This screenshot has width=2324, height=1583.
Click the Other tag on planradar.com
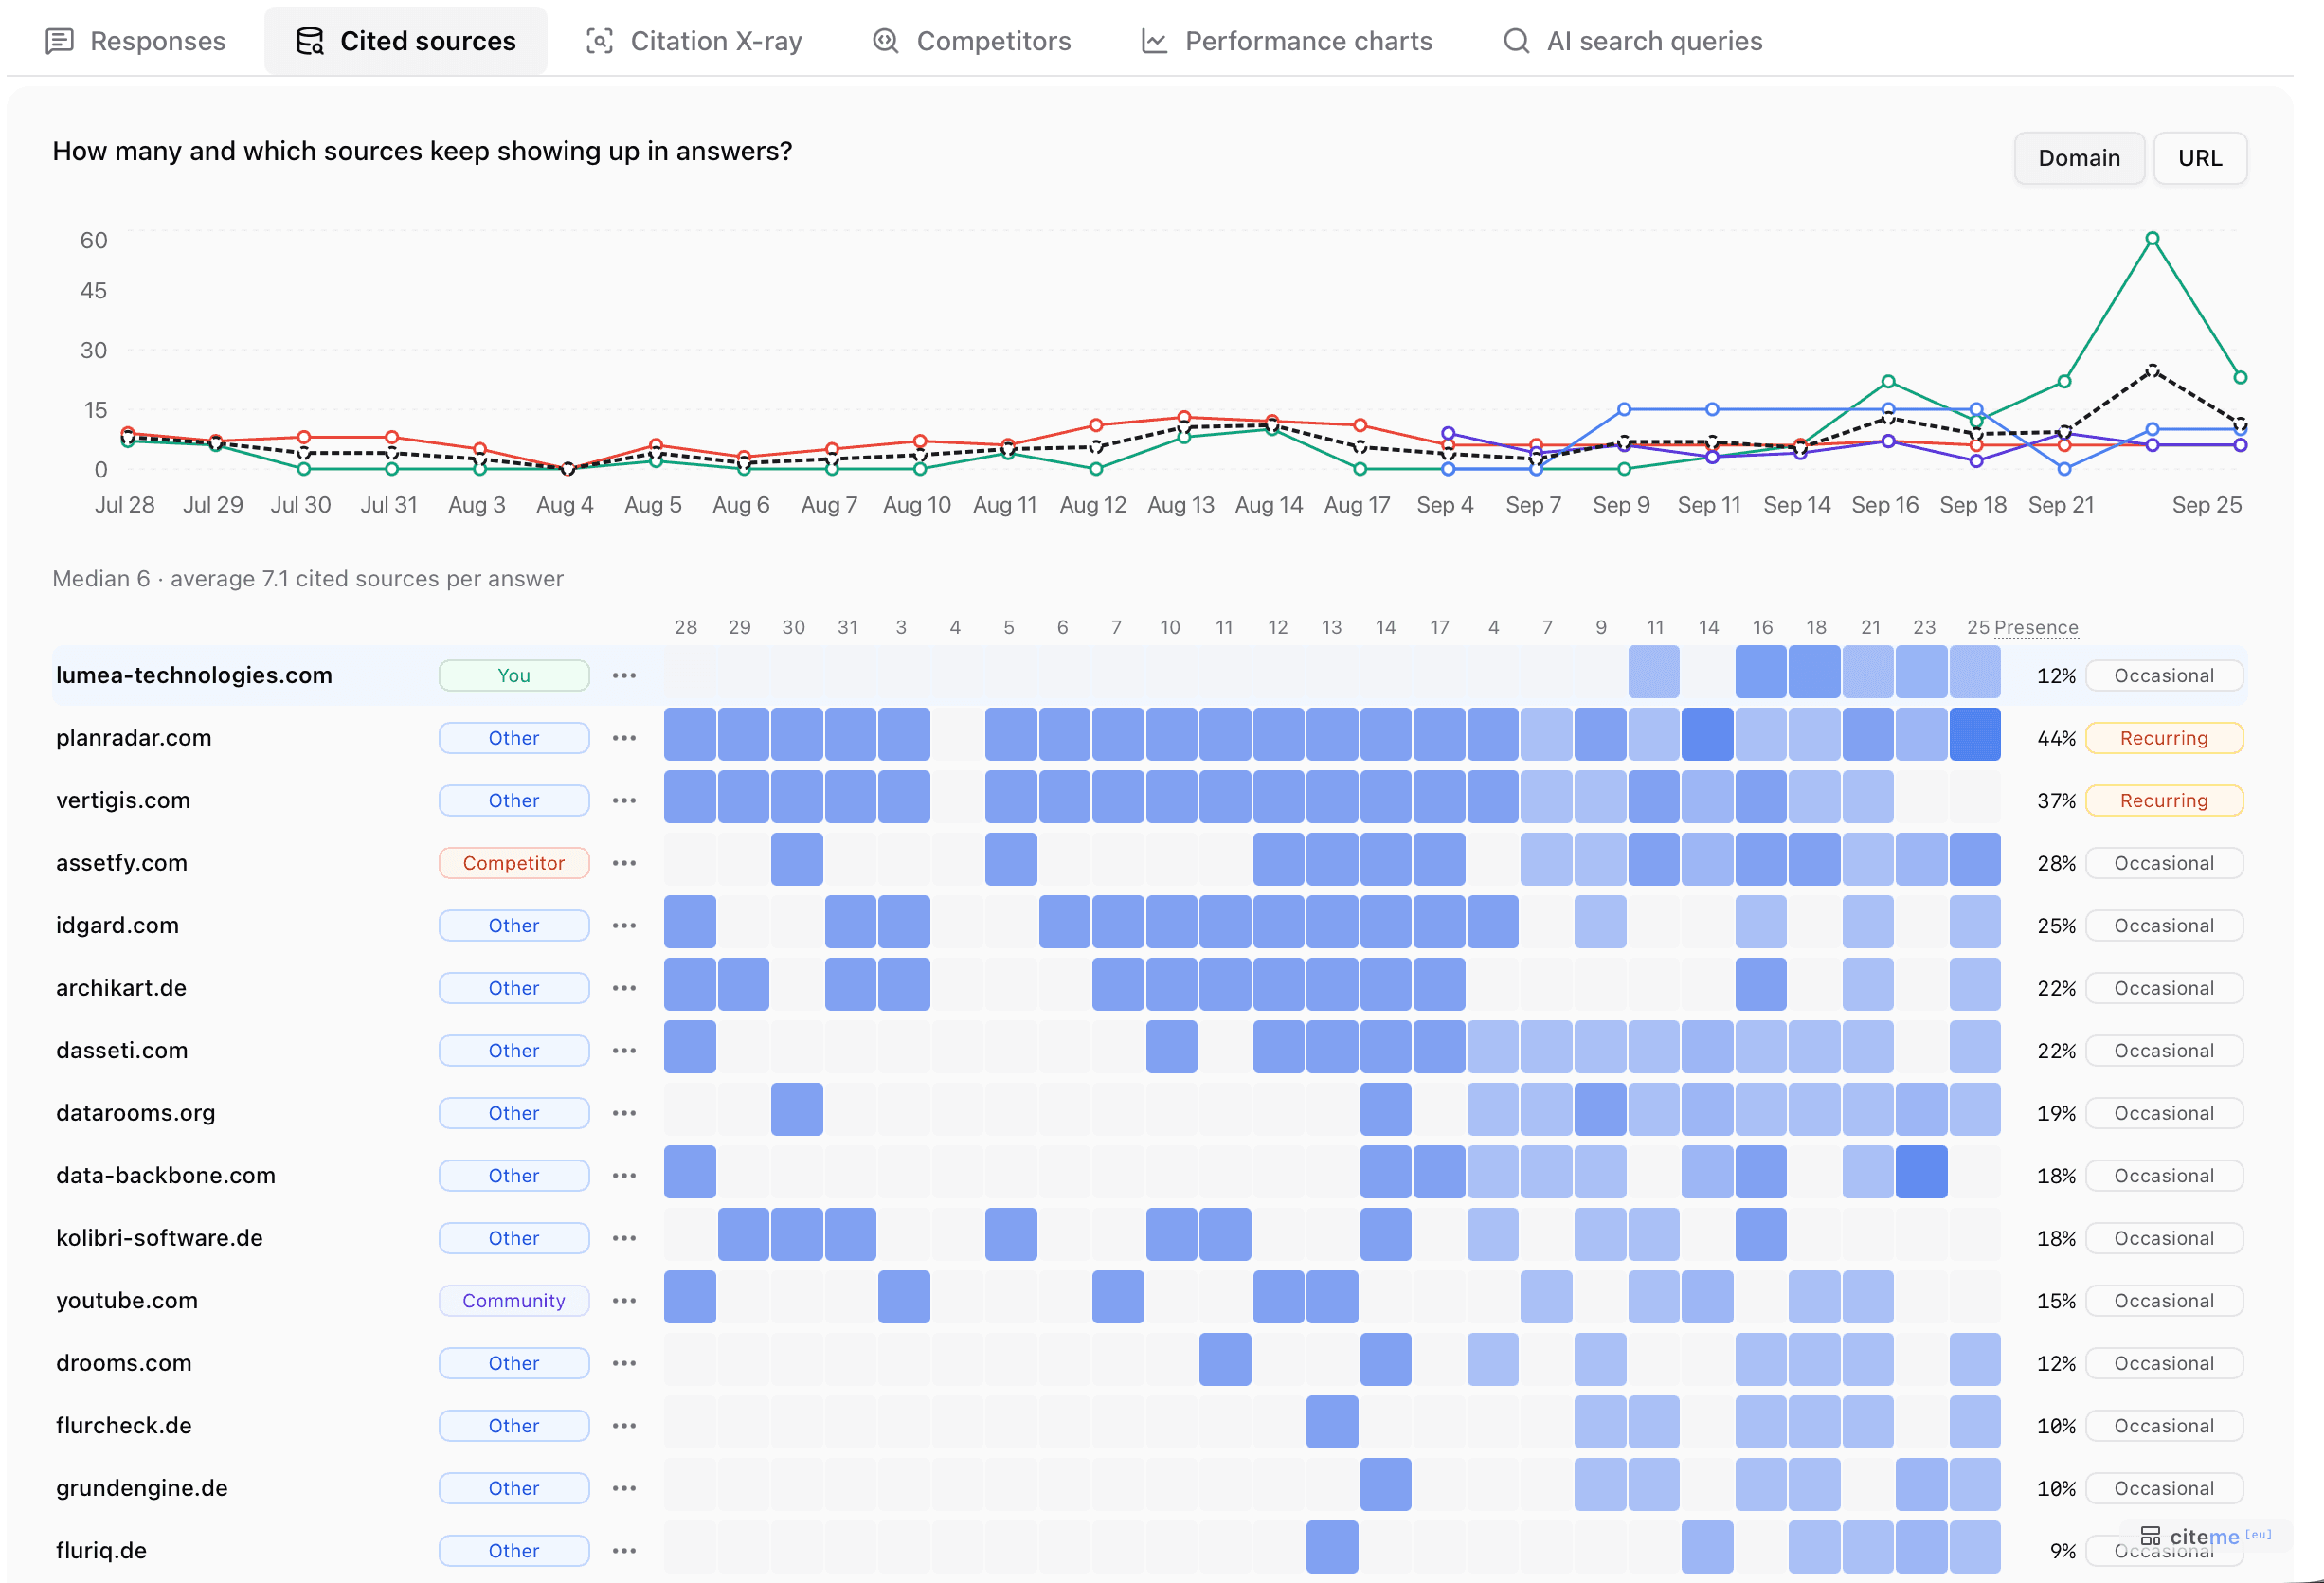[x=514, y=738]
